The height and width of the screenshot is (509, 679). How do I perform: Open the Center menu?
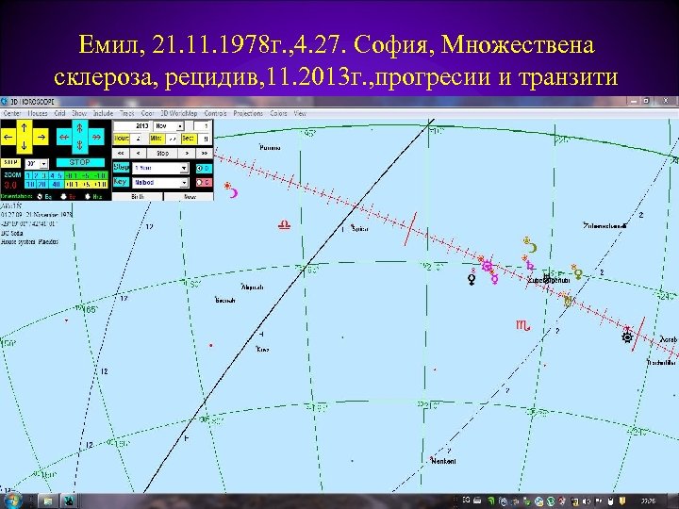12,113
